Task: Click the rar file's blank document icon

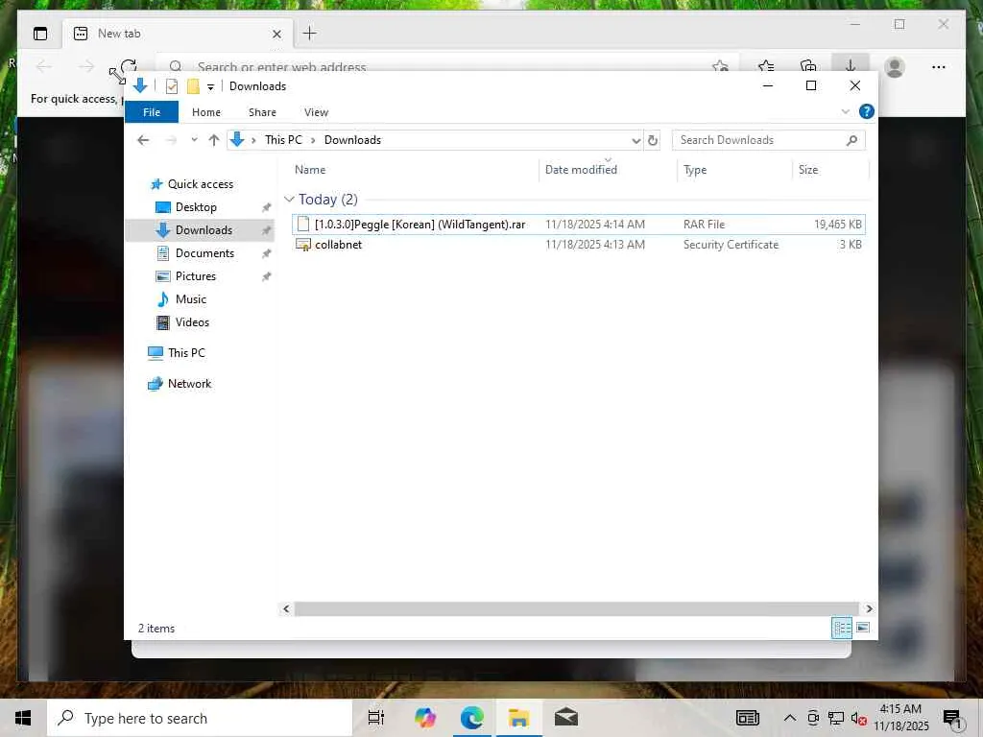Action: click(302, 224)
